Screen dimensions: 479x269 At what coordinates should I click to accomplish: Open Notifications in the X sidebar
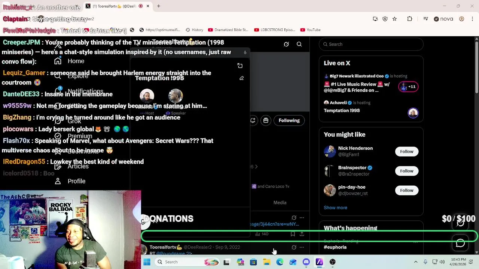78,91
